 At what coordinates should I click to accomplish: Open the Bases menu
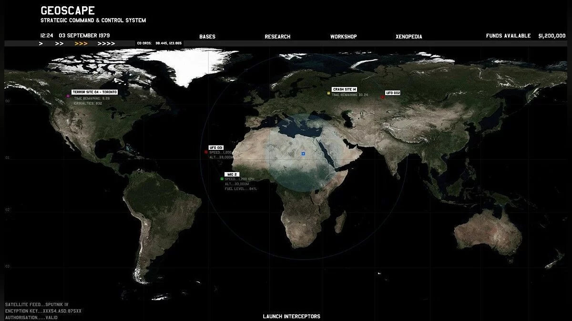207,37
